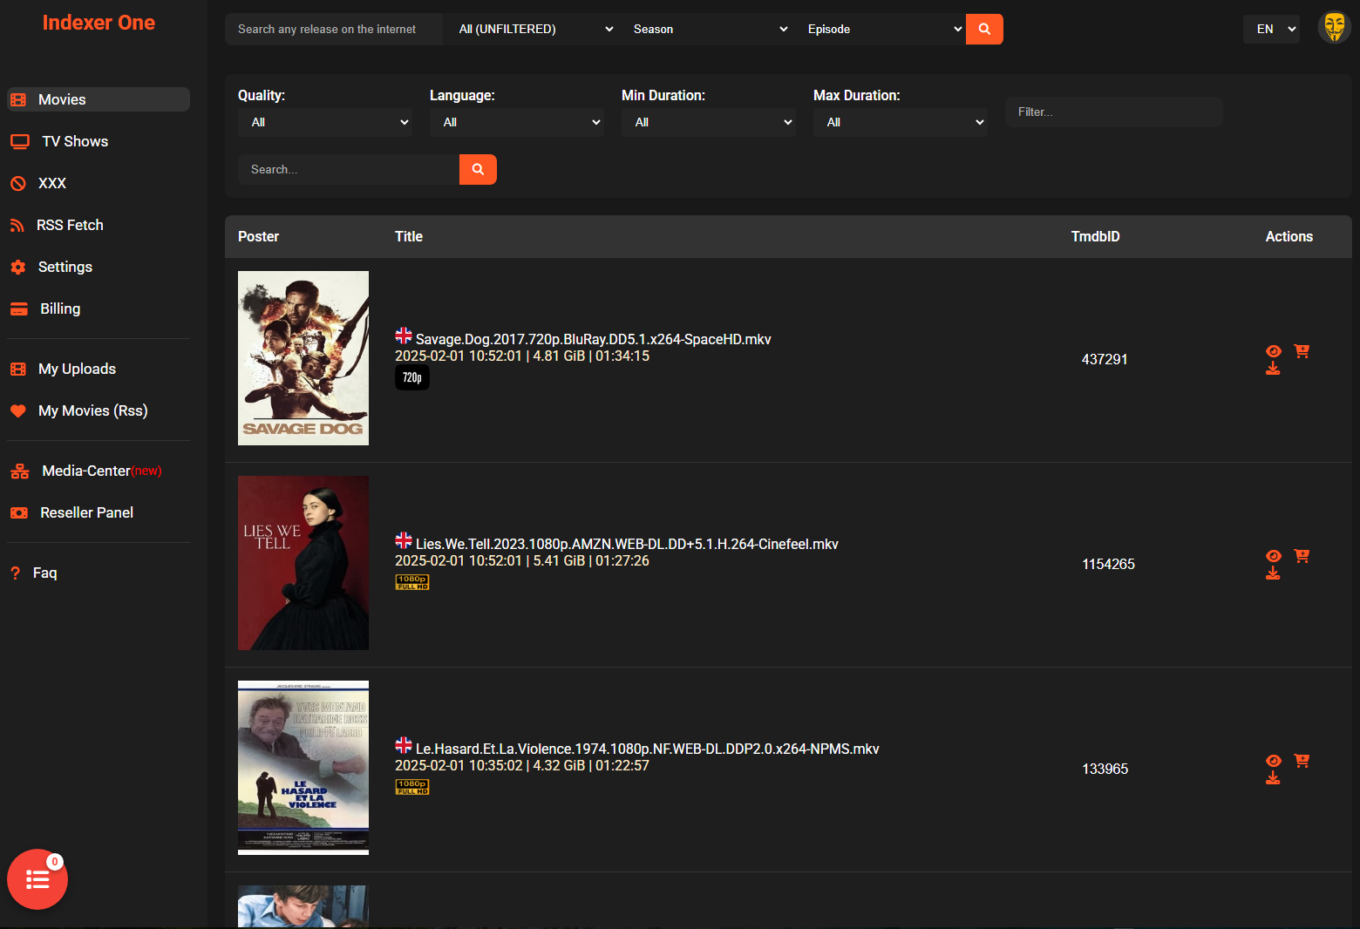Click the Lies We Tell poster thumbnail

pyautogui.click(x=303, y=563)
